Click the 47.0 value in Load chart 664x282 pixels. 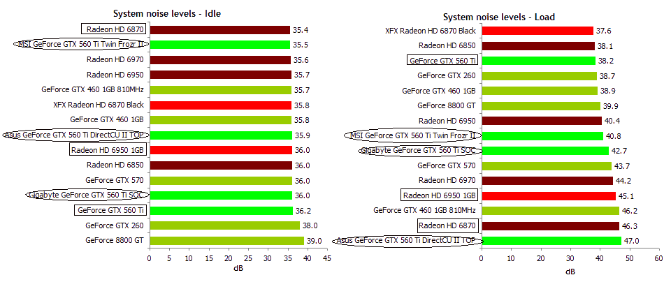(632, 241)
